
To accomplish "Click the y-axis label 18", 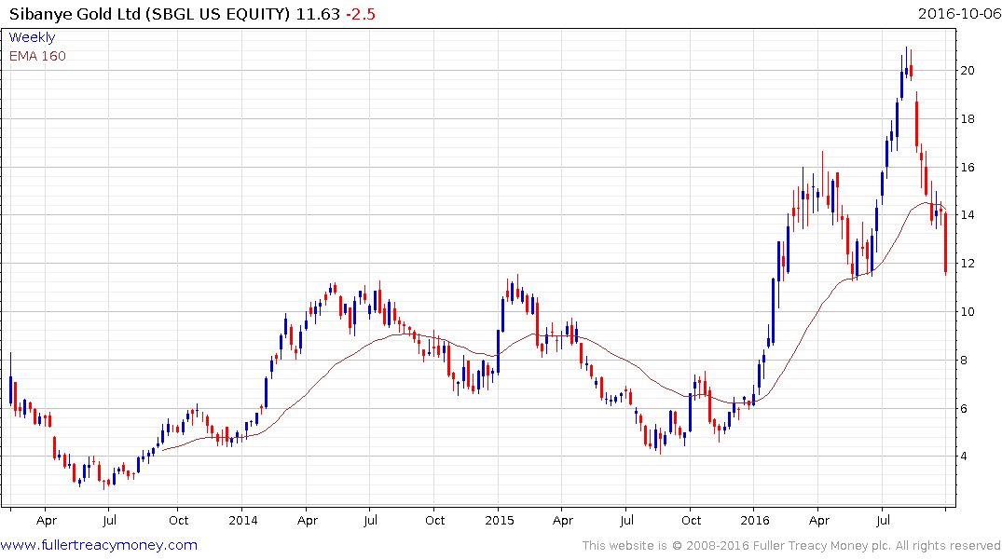I will [968, 119].
